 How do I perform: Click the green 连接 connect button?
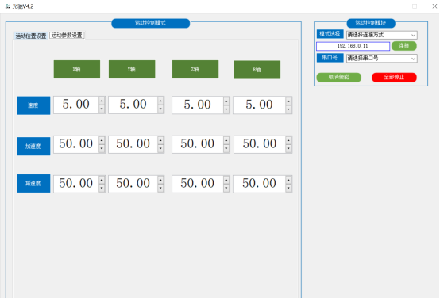403,46
